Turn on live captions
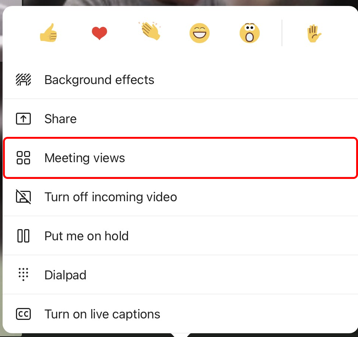358x337 pixels. pos(102,314)
